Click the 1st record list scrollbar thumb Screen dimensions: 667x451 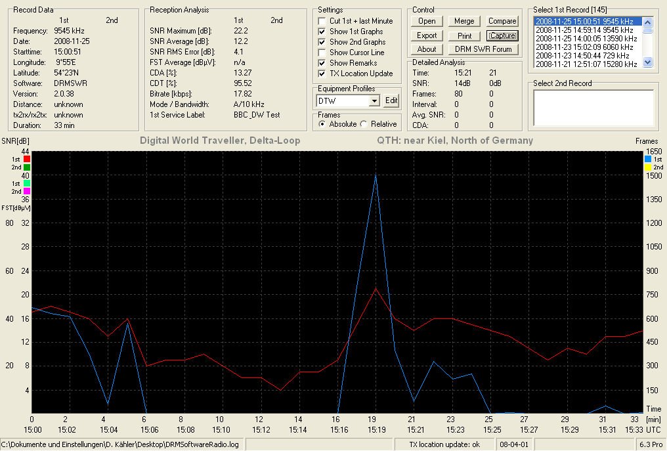click(647, 30)
